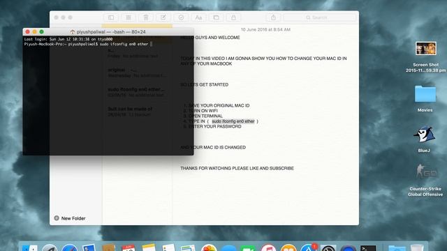Select the BlueJ icon on the desktop
This screenshot has height=251, width=447.
424,135
